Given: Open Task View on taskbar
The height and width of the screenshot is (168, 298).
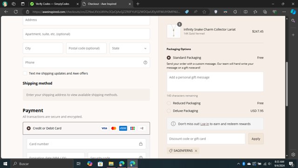Looking at the screenshot, I should 79,164.
